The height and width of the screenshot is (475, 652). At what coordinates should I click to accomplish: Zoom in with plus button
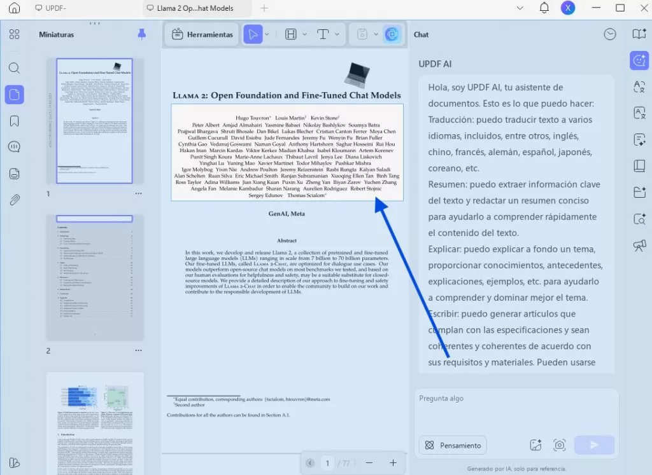393,462
